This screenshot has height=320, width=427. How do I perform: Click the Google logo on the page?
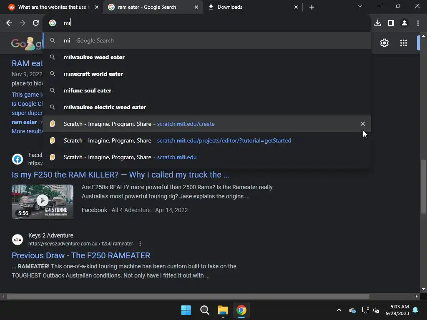click(x=27, y=43)
